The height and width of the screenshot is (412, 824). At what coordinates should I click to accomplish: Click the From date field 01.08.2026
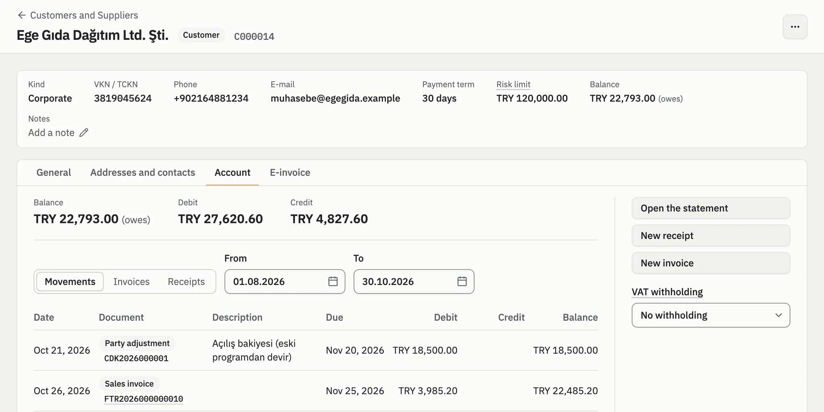click(285, 282)
